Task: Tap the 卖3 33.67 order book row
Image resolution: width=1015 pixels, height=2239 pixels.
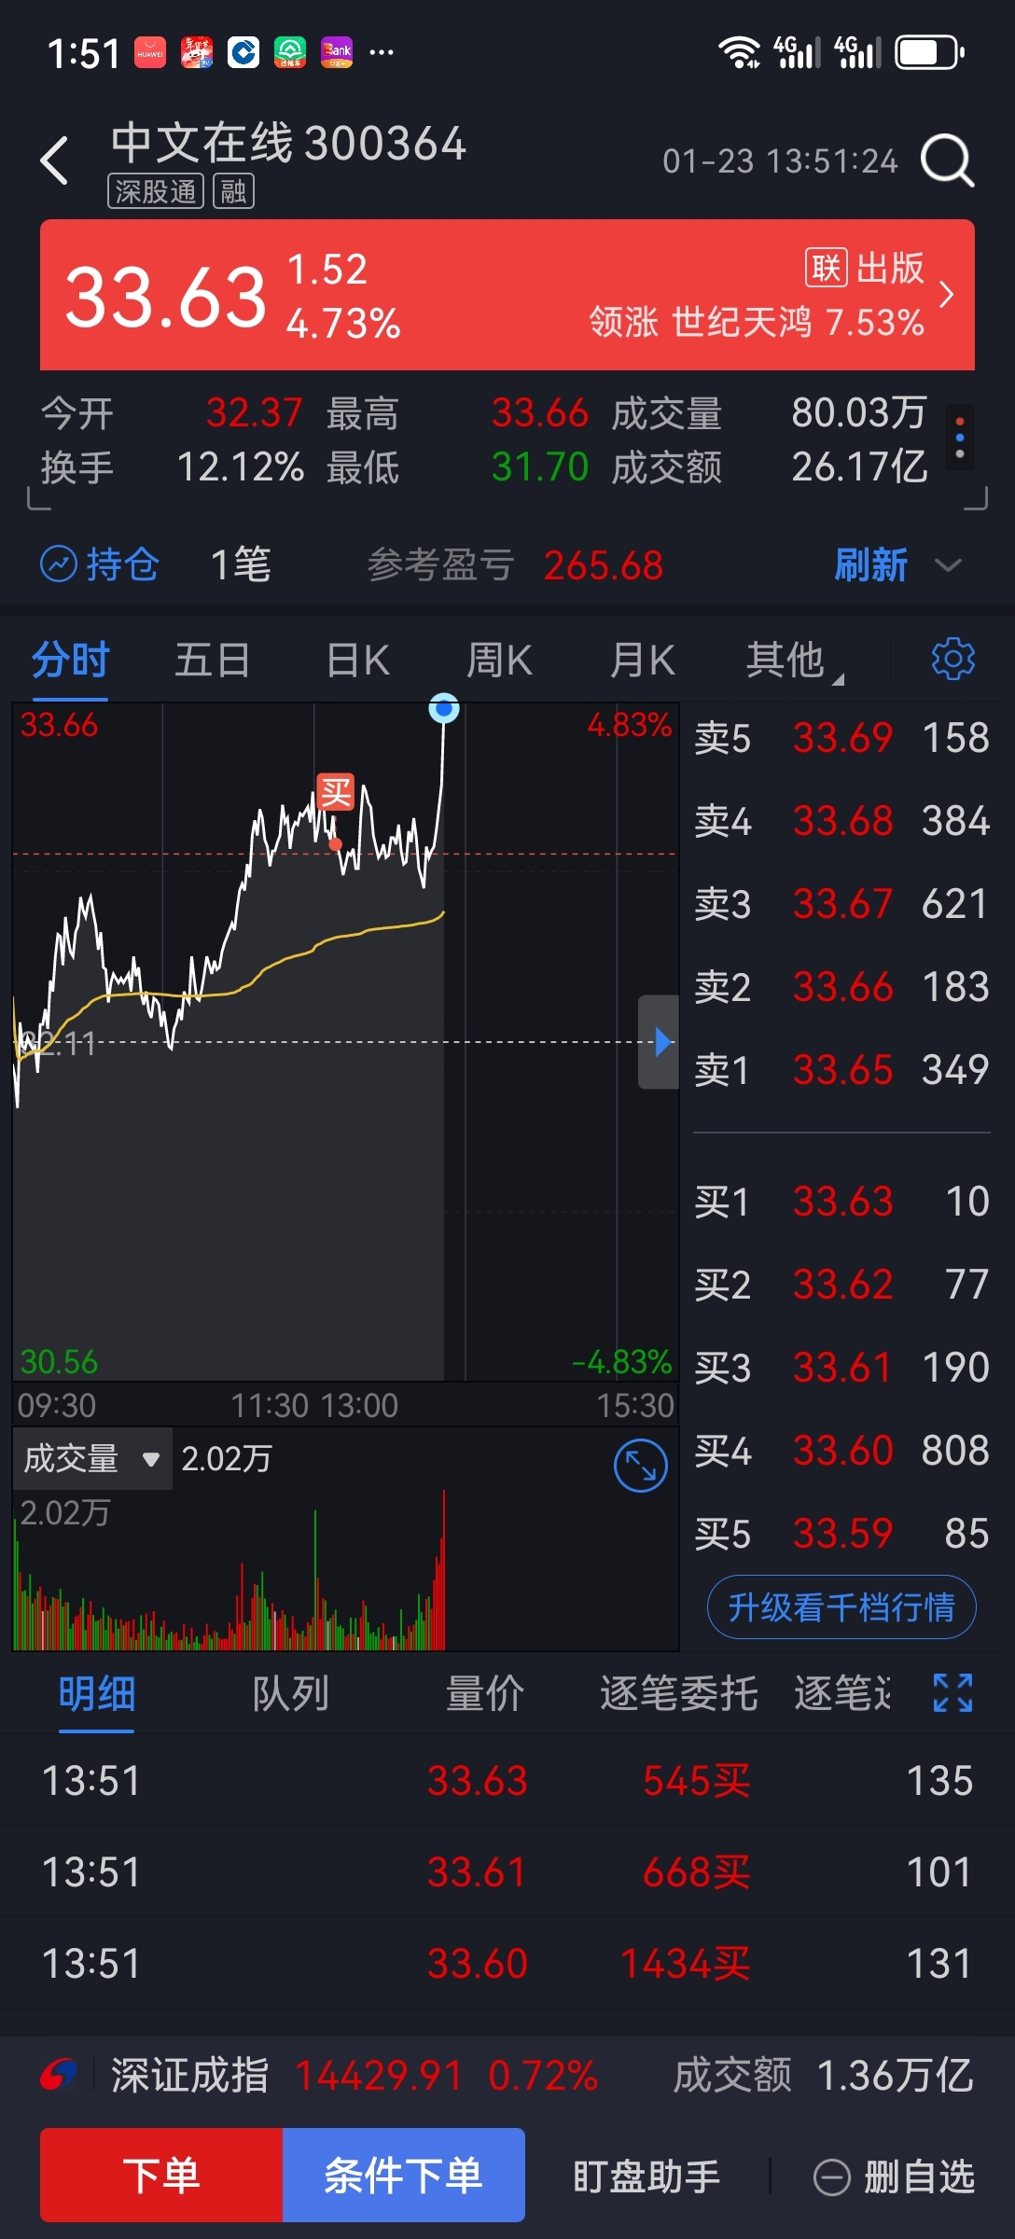Action: [841, 904]
